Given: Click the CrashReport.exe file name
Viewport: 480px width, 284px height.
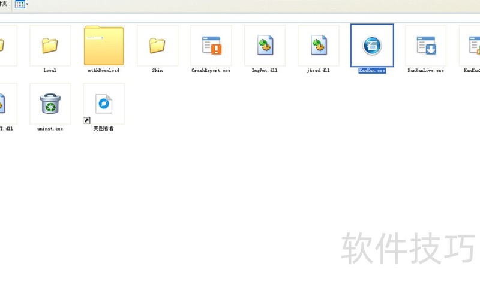Looking at the screenshot, I should (211, 70).
